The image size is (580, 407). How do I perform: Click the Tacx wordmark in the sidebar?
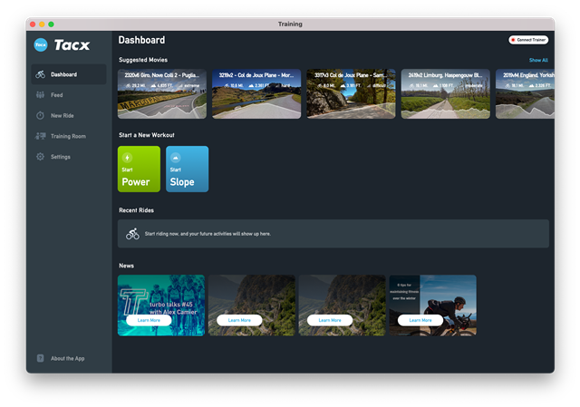(72, 45)
